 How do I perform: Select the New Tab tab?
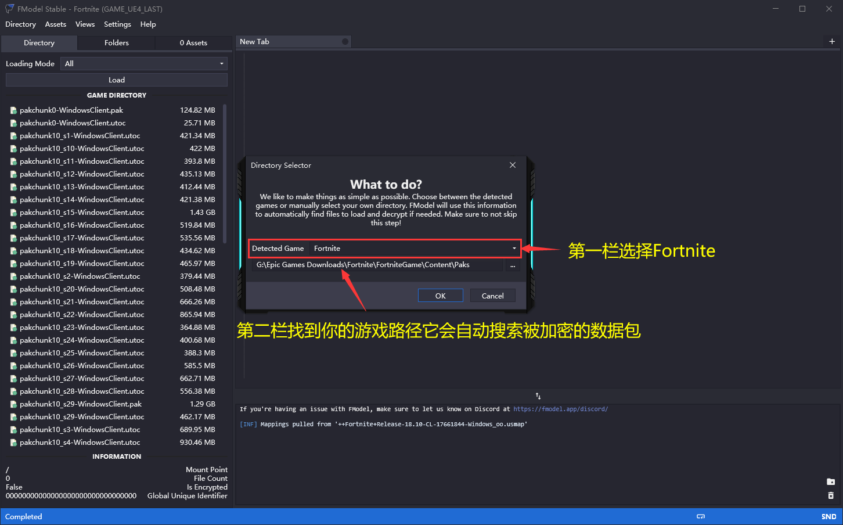click(x=293, y=42)
